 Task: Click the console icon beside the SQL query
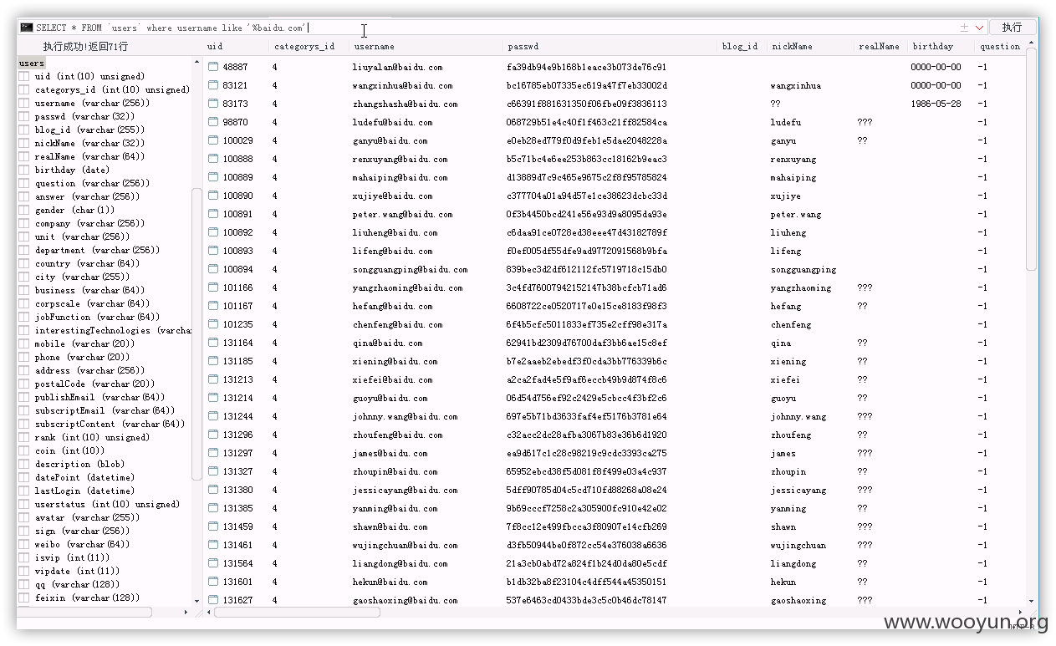(26, 28)
